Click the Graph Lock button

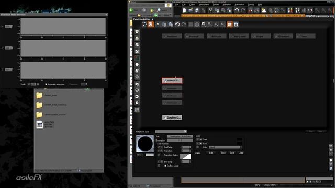tap(224, 153)
